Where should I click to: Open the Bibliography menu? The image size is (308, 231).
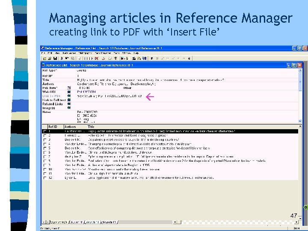pos(85,53)
